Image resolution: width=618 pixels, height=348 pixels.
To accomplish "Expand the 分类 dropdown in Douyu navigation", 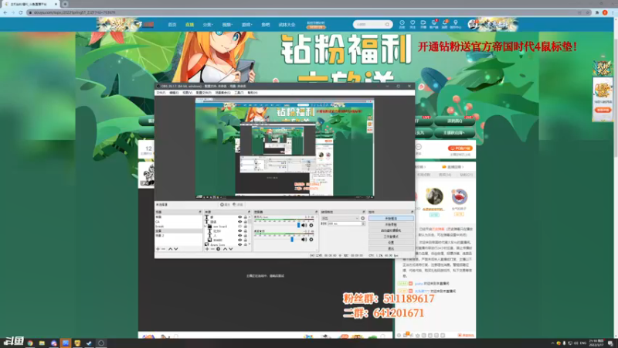I will click(208, 25).
